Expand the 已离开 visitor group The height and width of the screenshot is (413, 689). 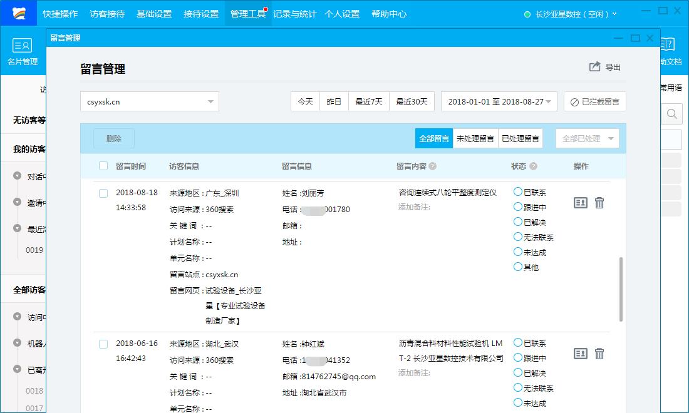[17, 369]
